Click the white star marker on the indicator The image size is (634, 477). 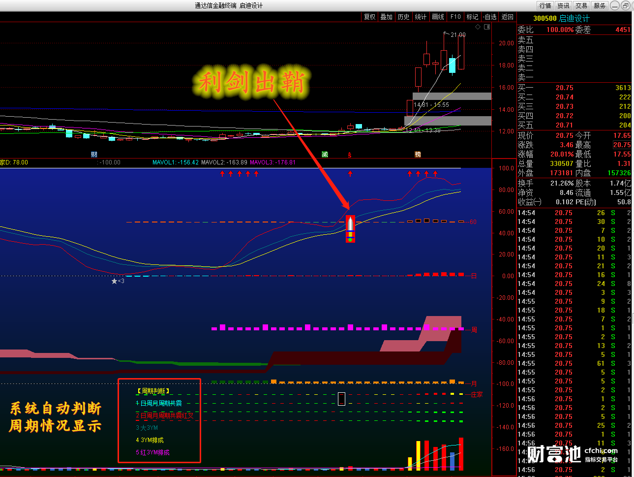pyautogui.click(x=115, y=281)
